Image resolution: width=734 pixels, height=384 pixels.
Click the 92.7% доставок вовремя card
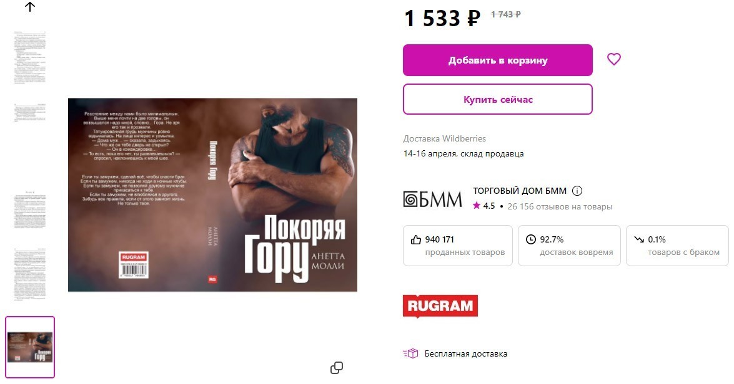point(569,246)
